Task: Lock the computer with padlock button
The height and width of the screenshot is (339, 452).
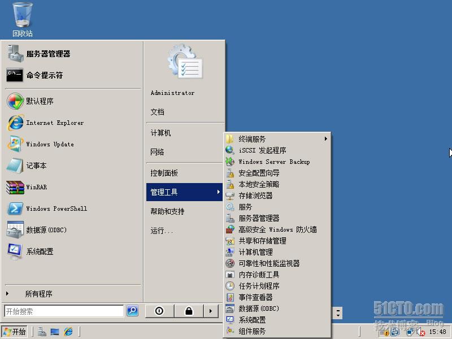Action: (x=189, y=311)
